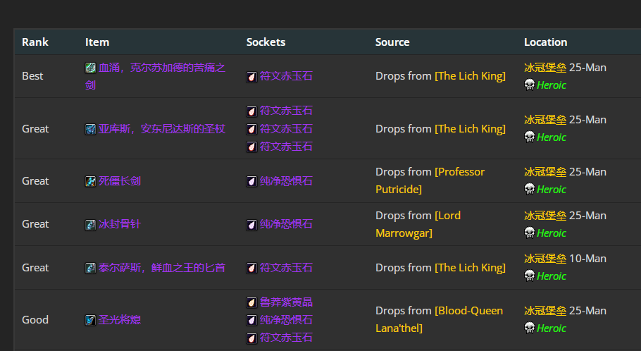641x351 pixels.
Task: Click the 冰封骨针 item icon
Action: tap(90, 224)
